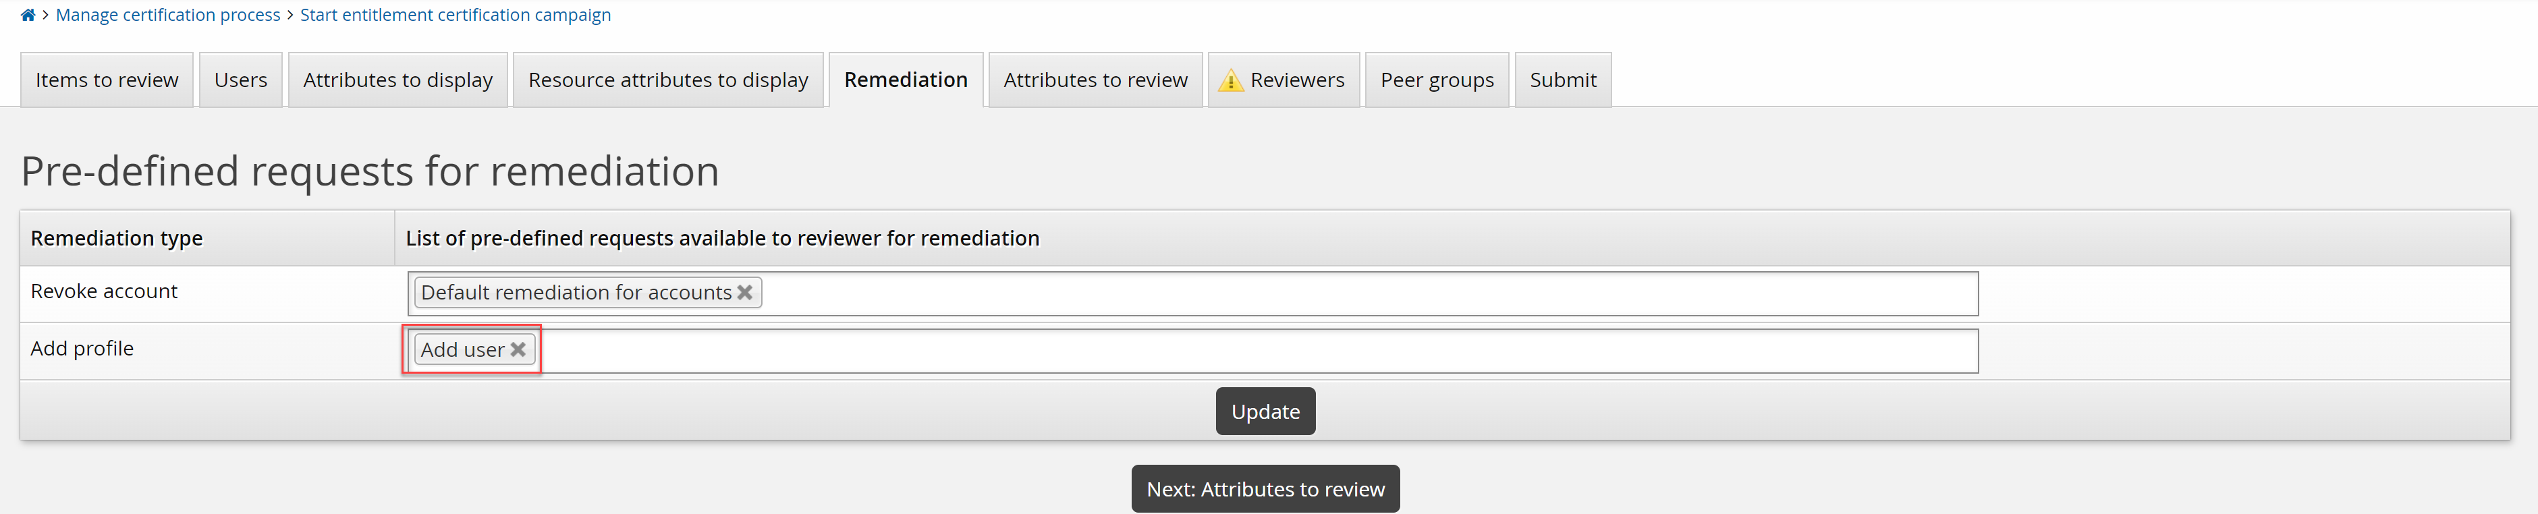The width and height of the screenshot is (2538, 514).
Task: Remove 'Default remediation for accounts' tag
Action: coord(745,293)
